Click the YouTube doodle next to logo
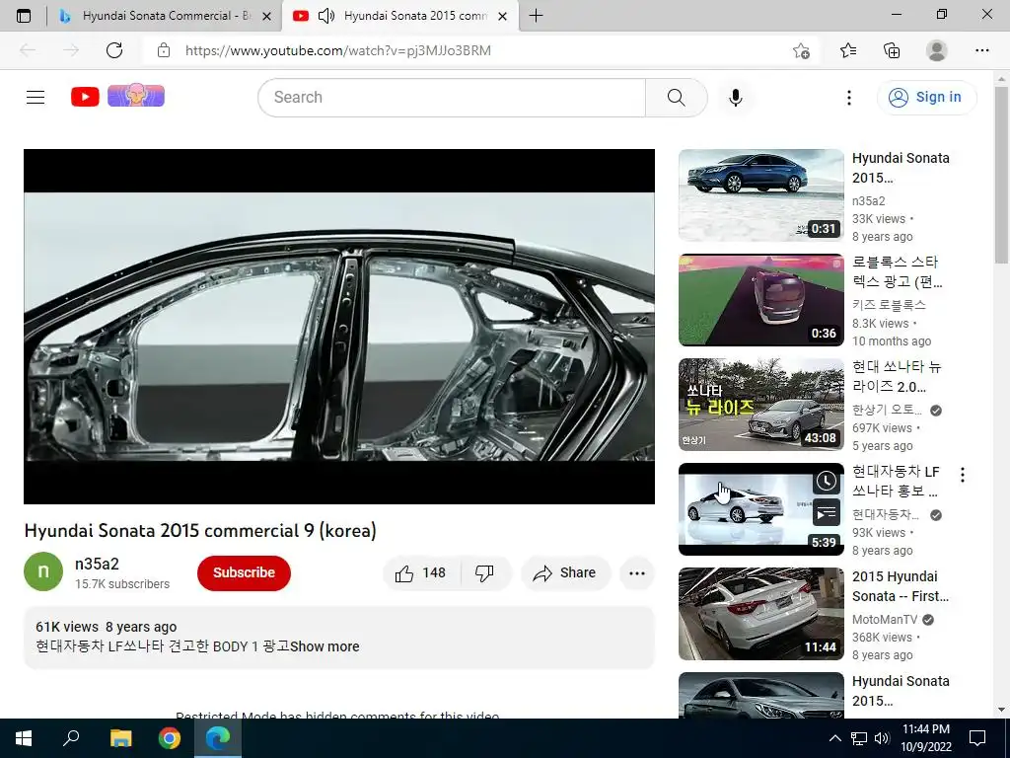 tap(136, 96)
